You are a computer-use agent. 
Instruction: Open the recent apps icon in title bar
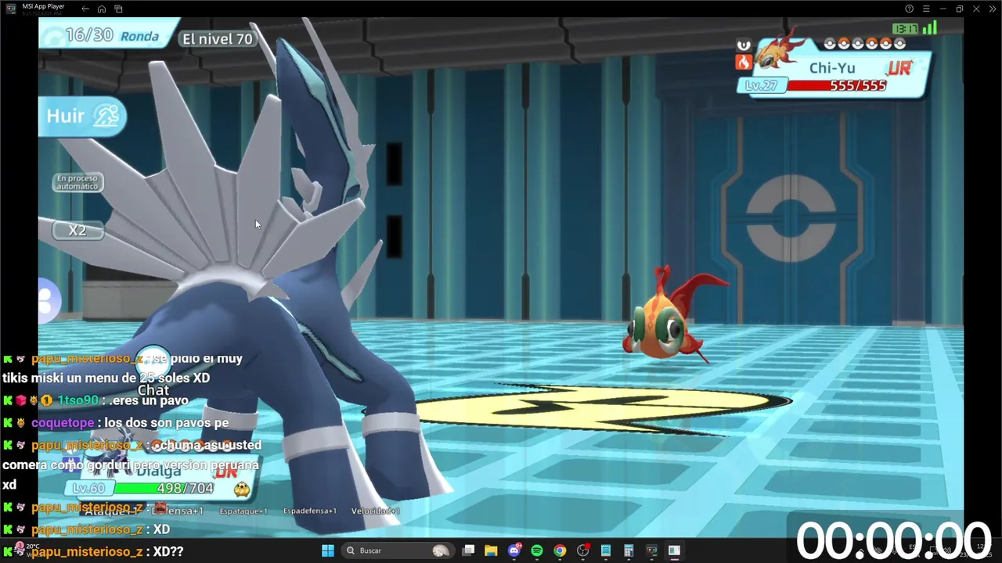(x=118, y=9)
